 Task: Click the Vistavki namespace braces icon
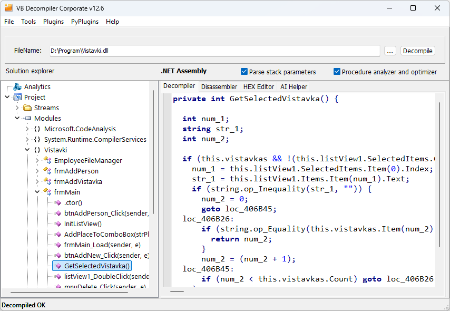point(37,150)
